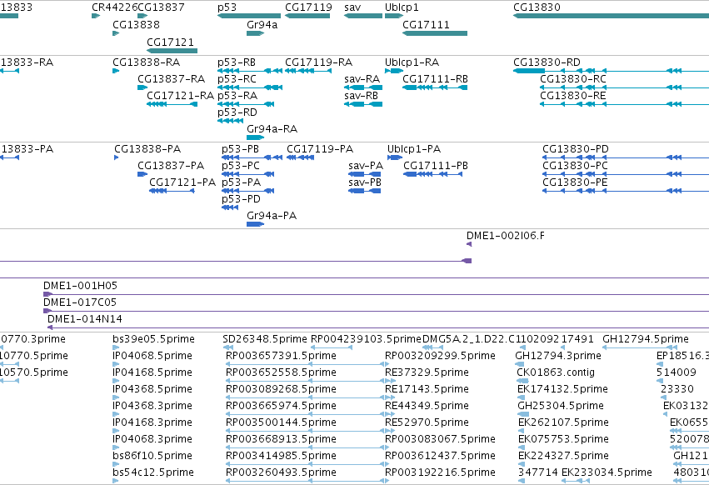Screen dimensions: 709x485
Task: Click the CG17119 gene feature
Action: click(x=307, y=16)
